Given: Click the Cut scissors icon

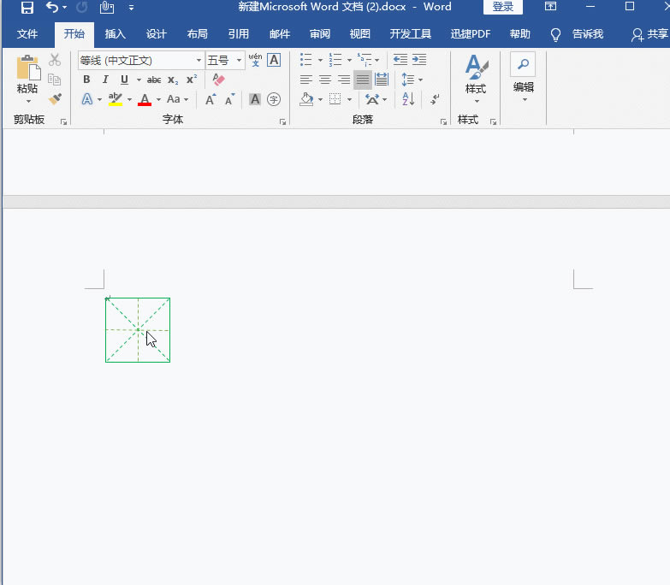Looking at the screenshot, I should [x=55, y=60].
